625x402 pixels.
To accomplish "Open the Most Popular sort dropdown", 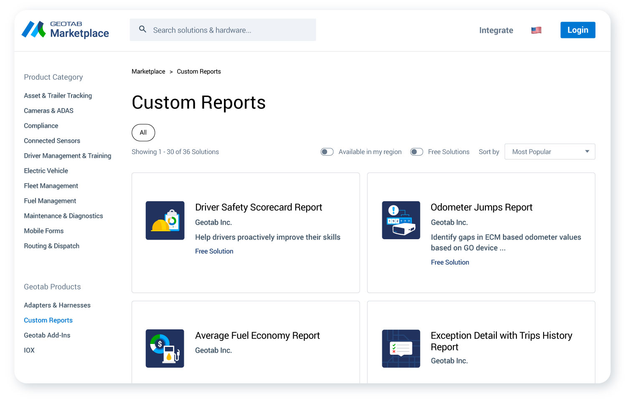I will click(x=550, y=152).
